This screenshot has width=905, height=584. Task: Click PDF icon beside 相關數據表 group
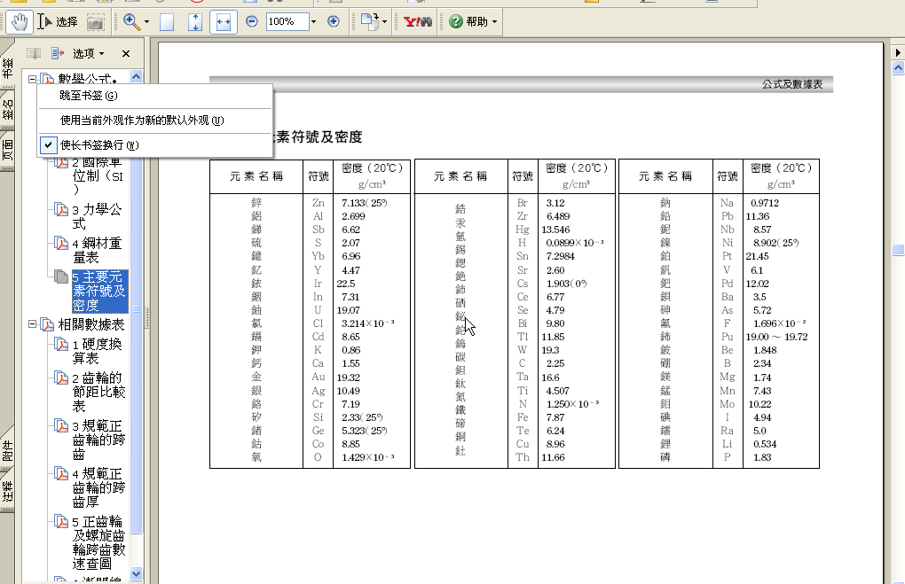tap(47, 324)
